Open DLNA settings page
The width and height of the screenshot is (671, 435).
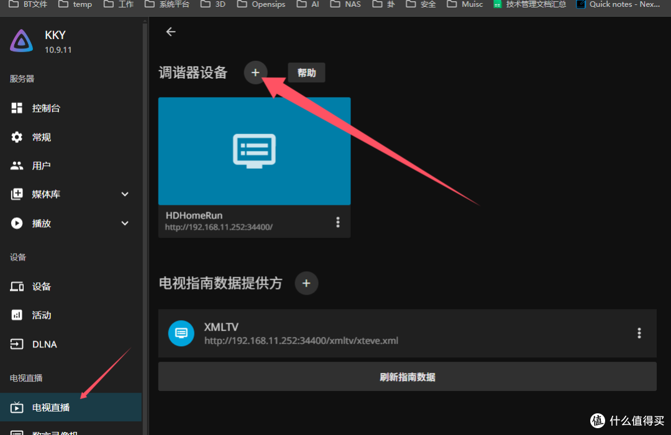[x=71, y=344]
